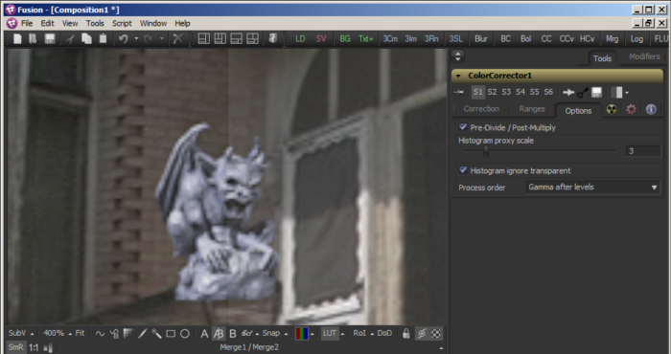The height and width of the screenshot is (354, 671).
Task: Click the BG background tool button
Action: click(x=345, y=39)
